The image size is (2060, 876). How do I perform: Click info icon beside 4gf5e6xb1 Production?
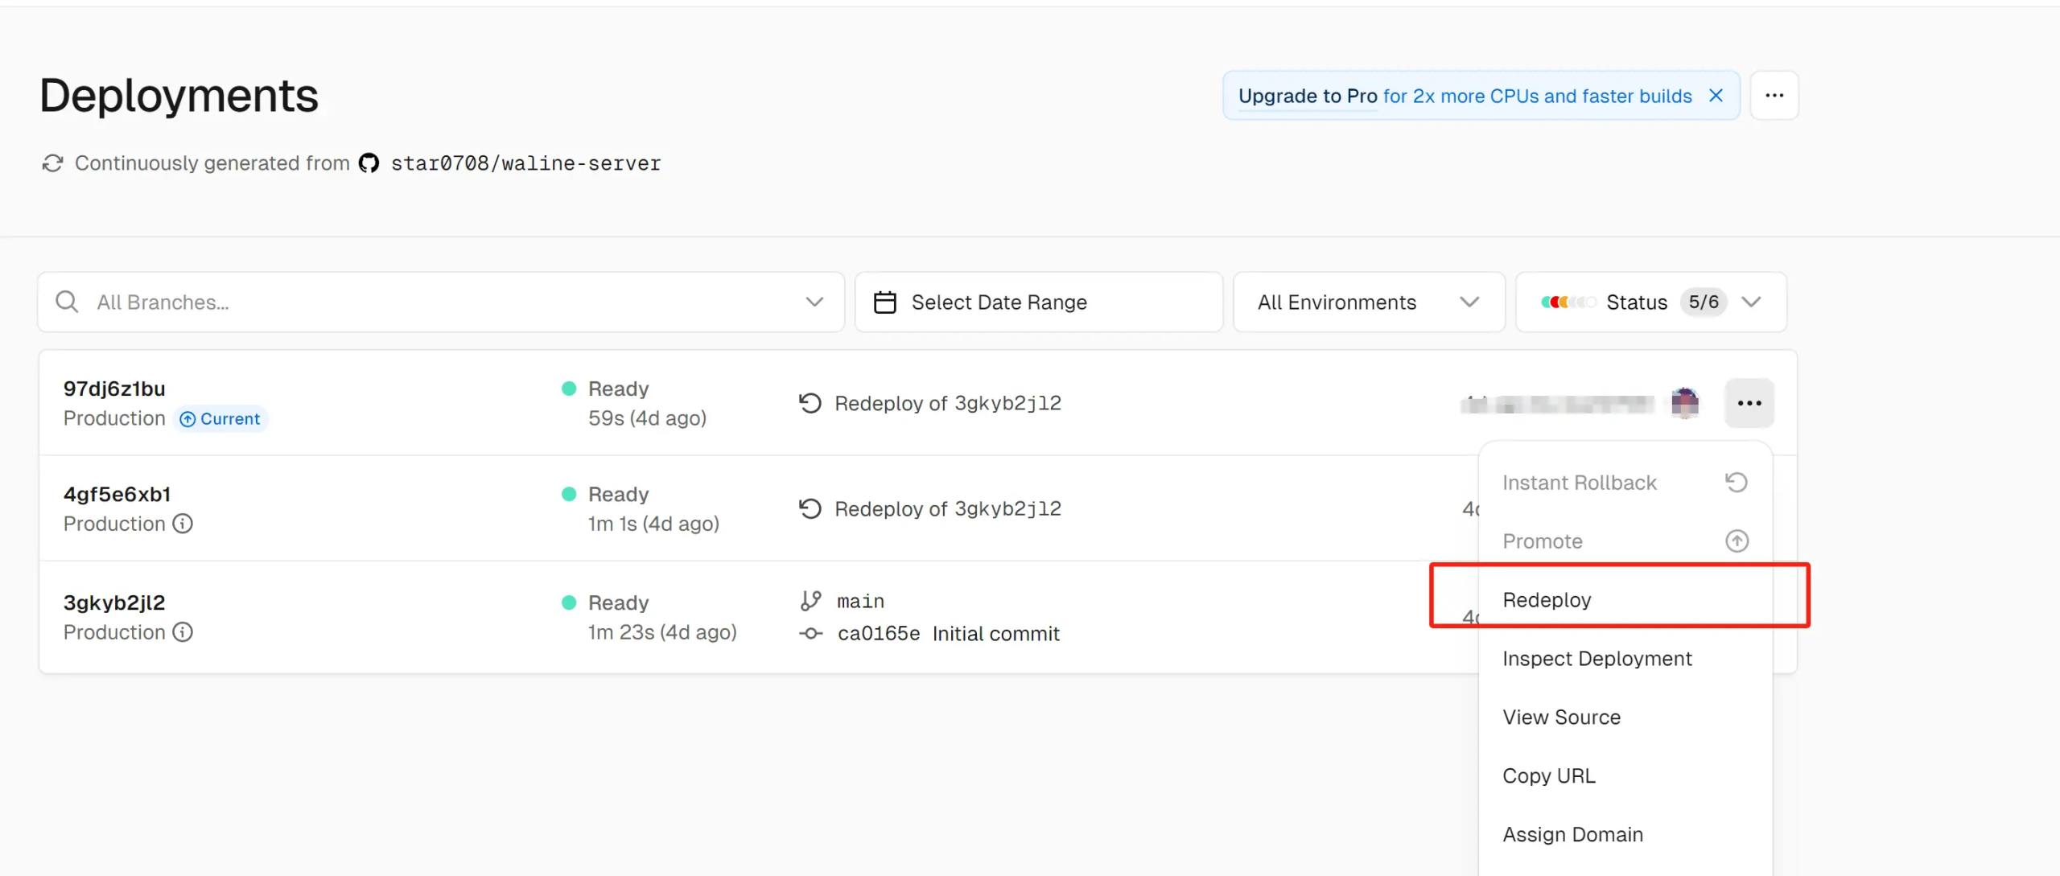pyautogui.click(x=183, y=524)
